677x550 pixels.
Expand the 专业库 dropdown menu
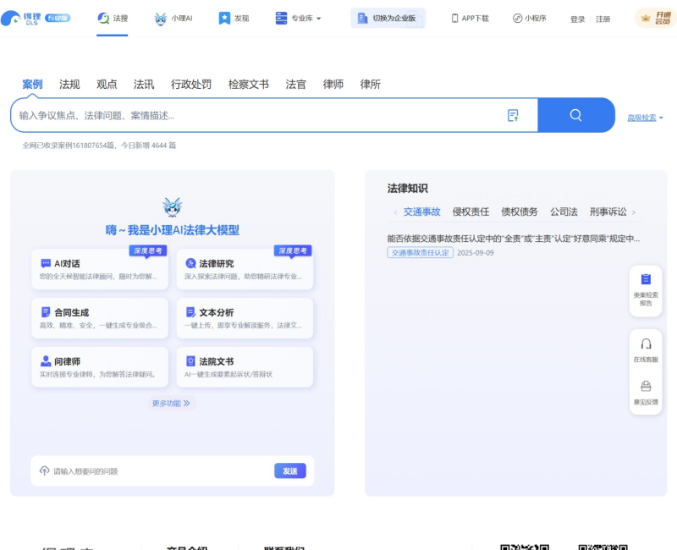click(x=300, y=17)
